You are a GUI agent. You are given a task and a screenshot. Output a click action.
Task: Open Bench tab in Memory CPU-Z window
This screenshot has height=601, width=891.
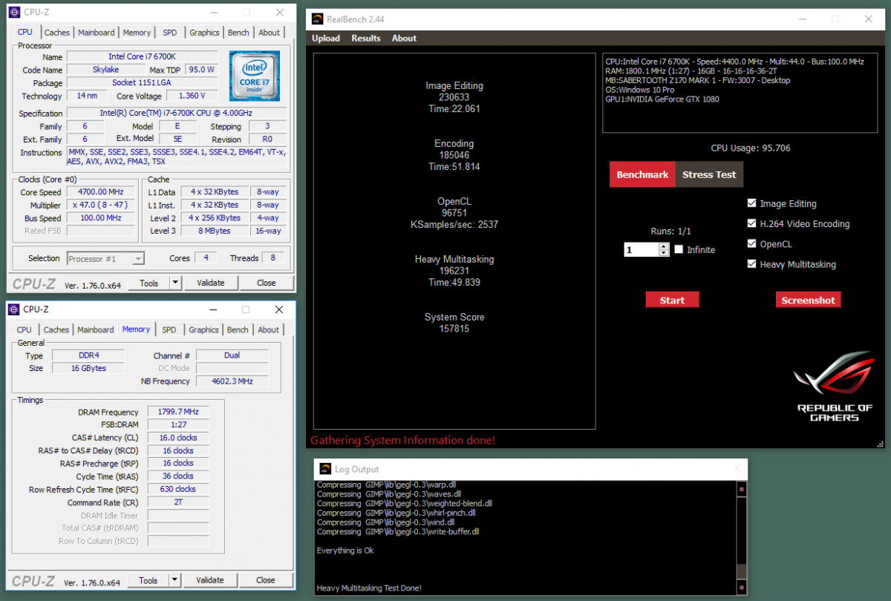pyautogui.click(x=238, y=330)
